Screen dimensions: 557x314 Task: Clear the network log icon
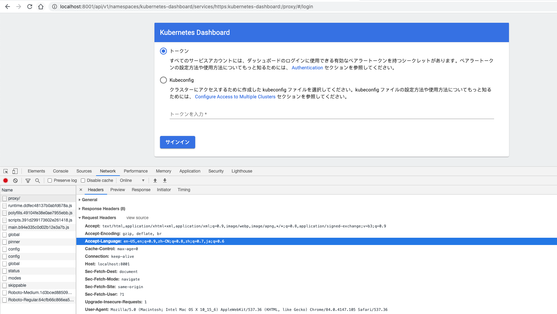point(15,180)
